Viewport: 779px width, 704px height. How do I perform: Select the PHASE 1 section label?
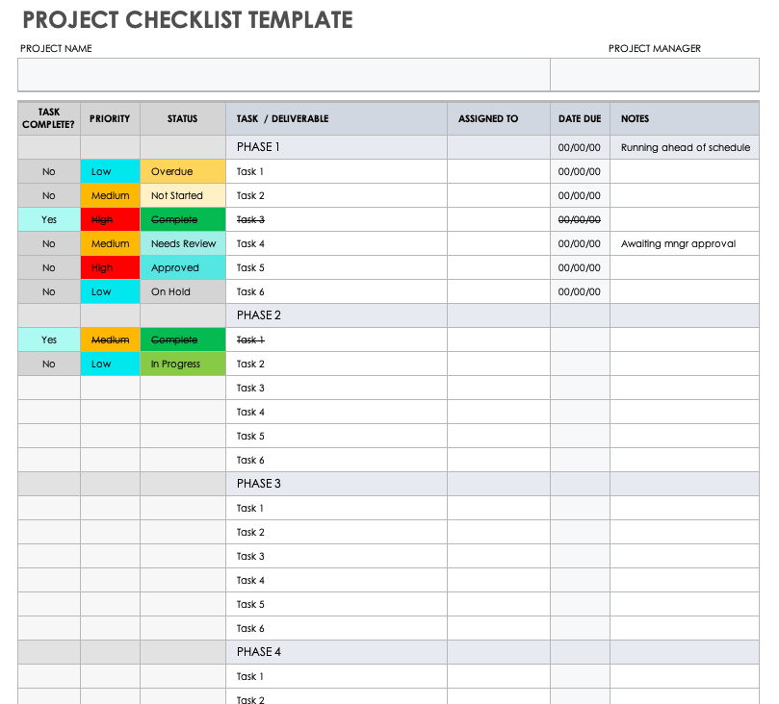(x=259, y=148)
